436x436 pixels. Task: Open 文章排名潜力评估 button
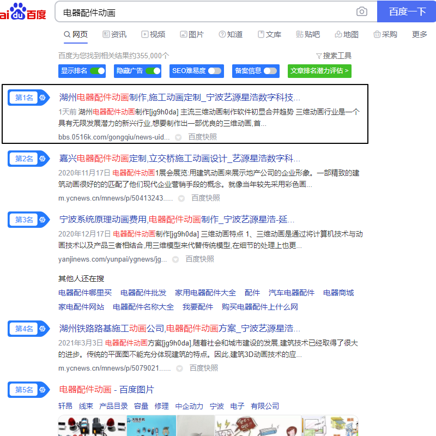(x=319, y=71)
